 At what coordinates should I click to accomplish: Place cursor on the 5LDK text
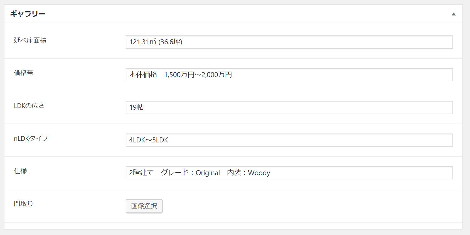pos(160,140)
